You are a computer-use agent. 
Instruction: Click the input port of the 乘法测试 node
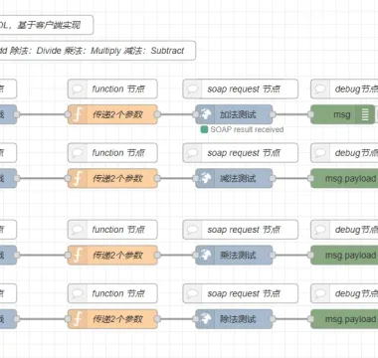pyautogui.click(x=196, y=256)
